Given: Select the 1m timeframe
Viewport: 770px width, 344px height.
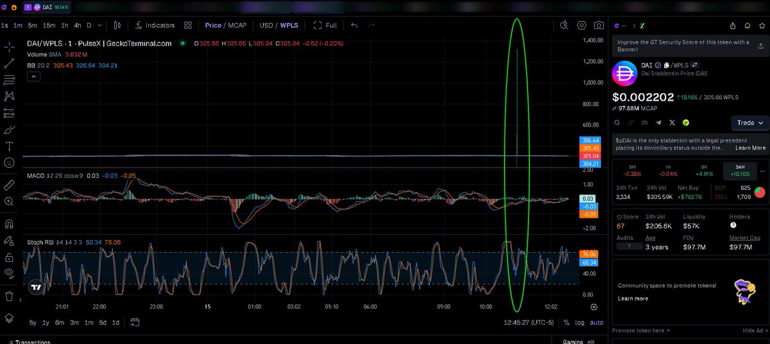Looking at the screenshot, I should [x=18, y=25].
